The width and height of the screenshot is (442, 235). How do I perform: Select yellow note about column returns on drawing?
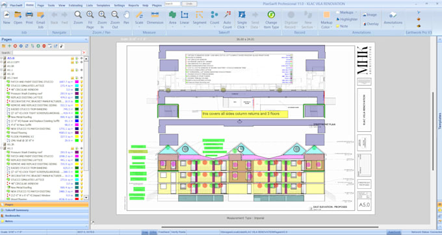point(245,114)
